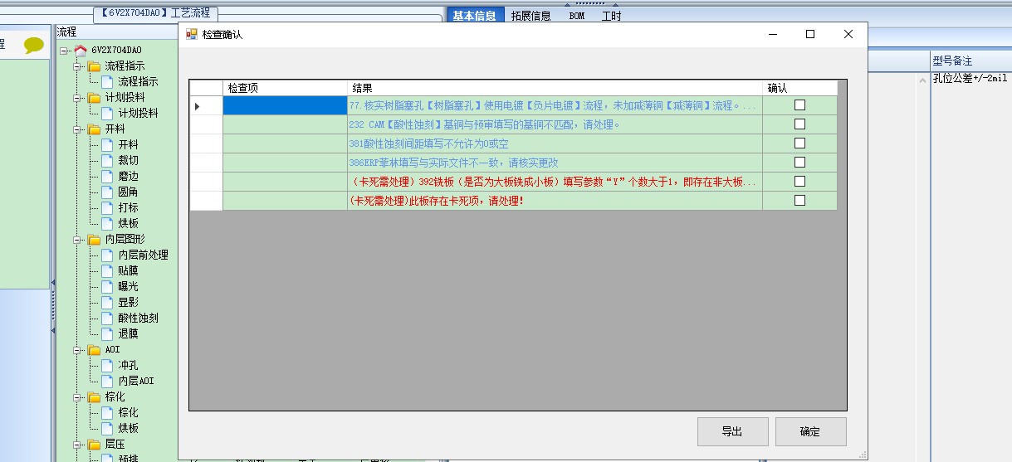Click the document icon beside 裁切
The height and width of the screenshot is (462, 1012).
point(107,161)
